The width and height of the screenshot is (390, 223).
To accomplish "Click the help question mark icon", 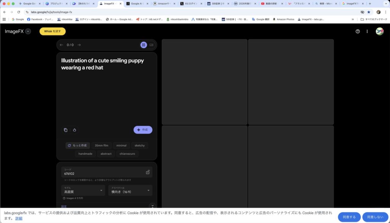I will point(358,32).
